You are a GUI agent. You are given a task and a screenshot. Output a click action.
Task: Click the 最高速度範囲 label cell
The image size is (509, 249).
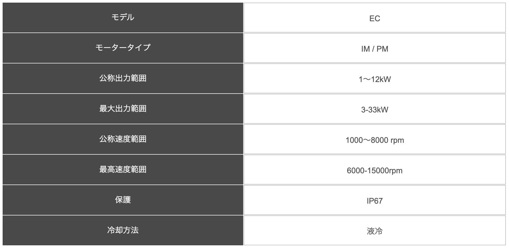(123, 170)
